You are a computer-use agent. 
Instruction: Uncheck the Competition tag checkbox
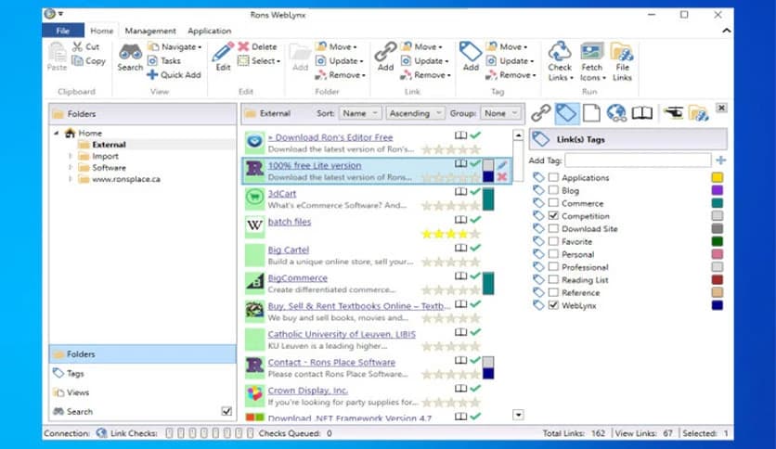pyautogui.click(x=553, y=215)
